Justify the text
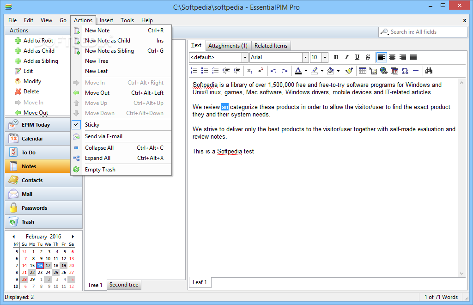 point(413,57)
